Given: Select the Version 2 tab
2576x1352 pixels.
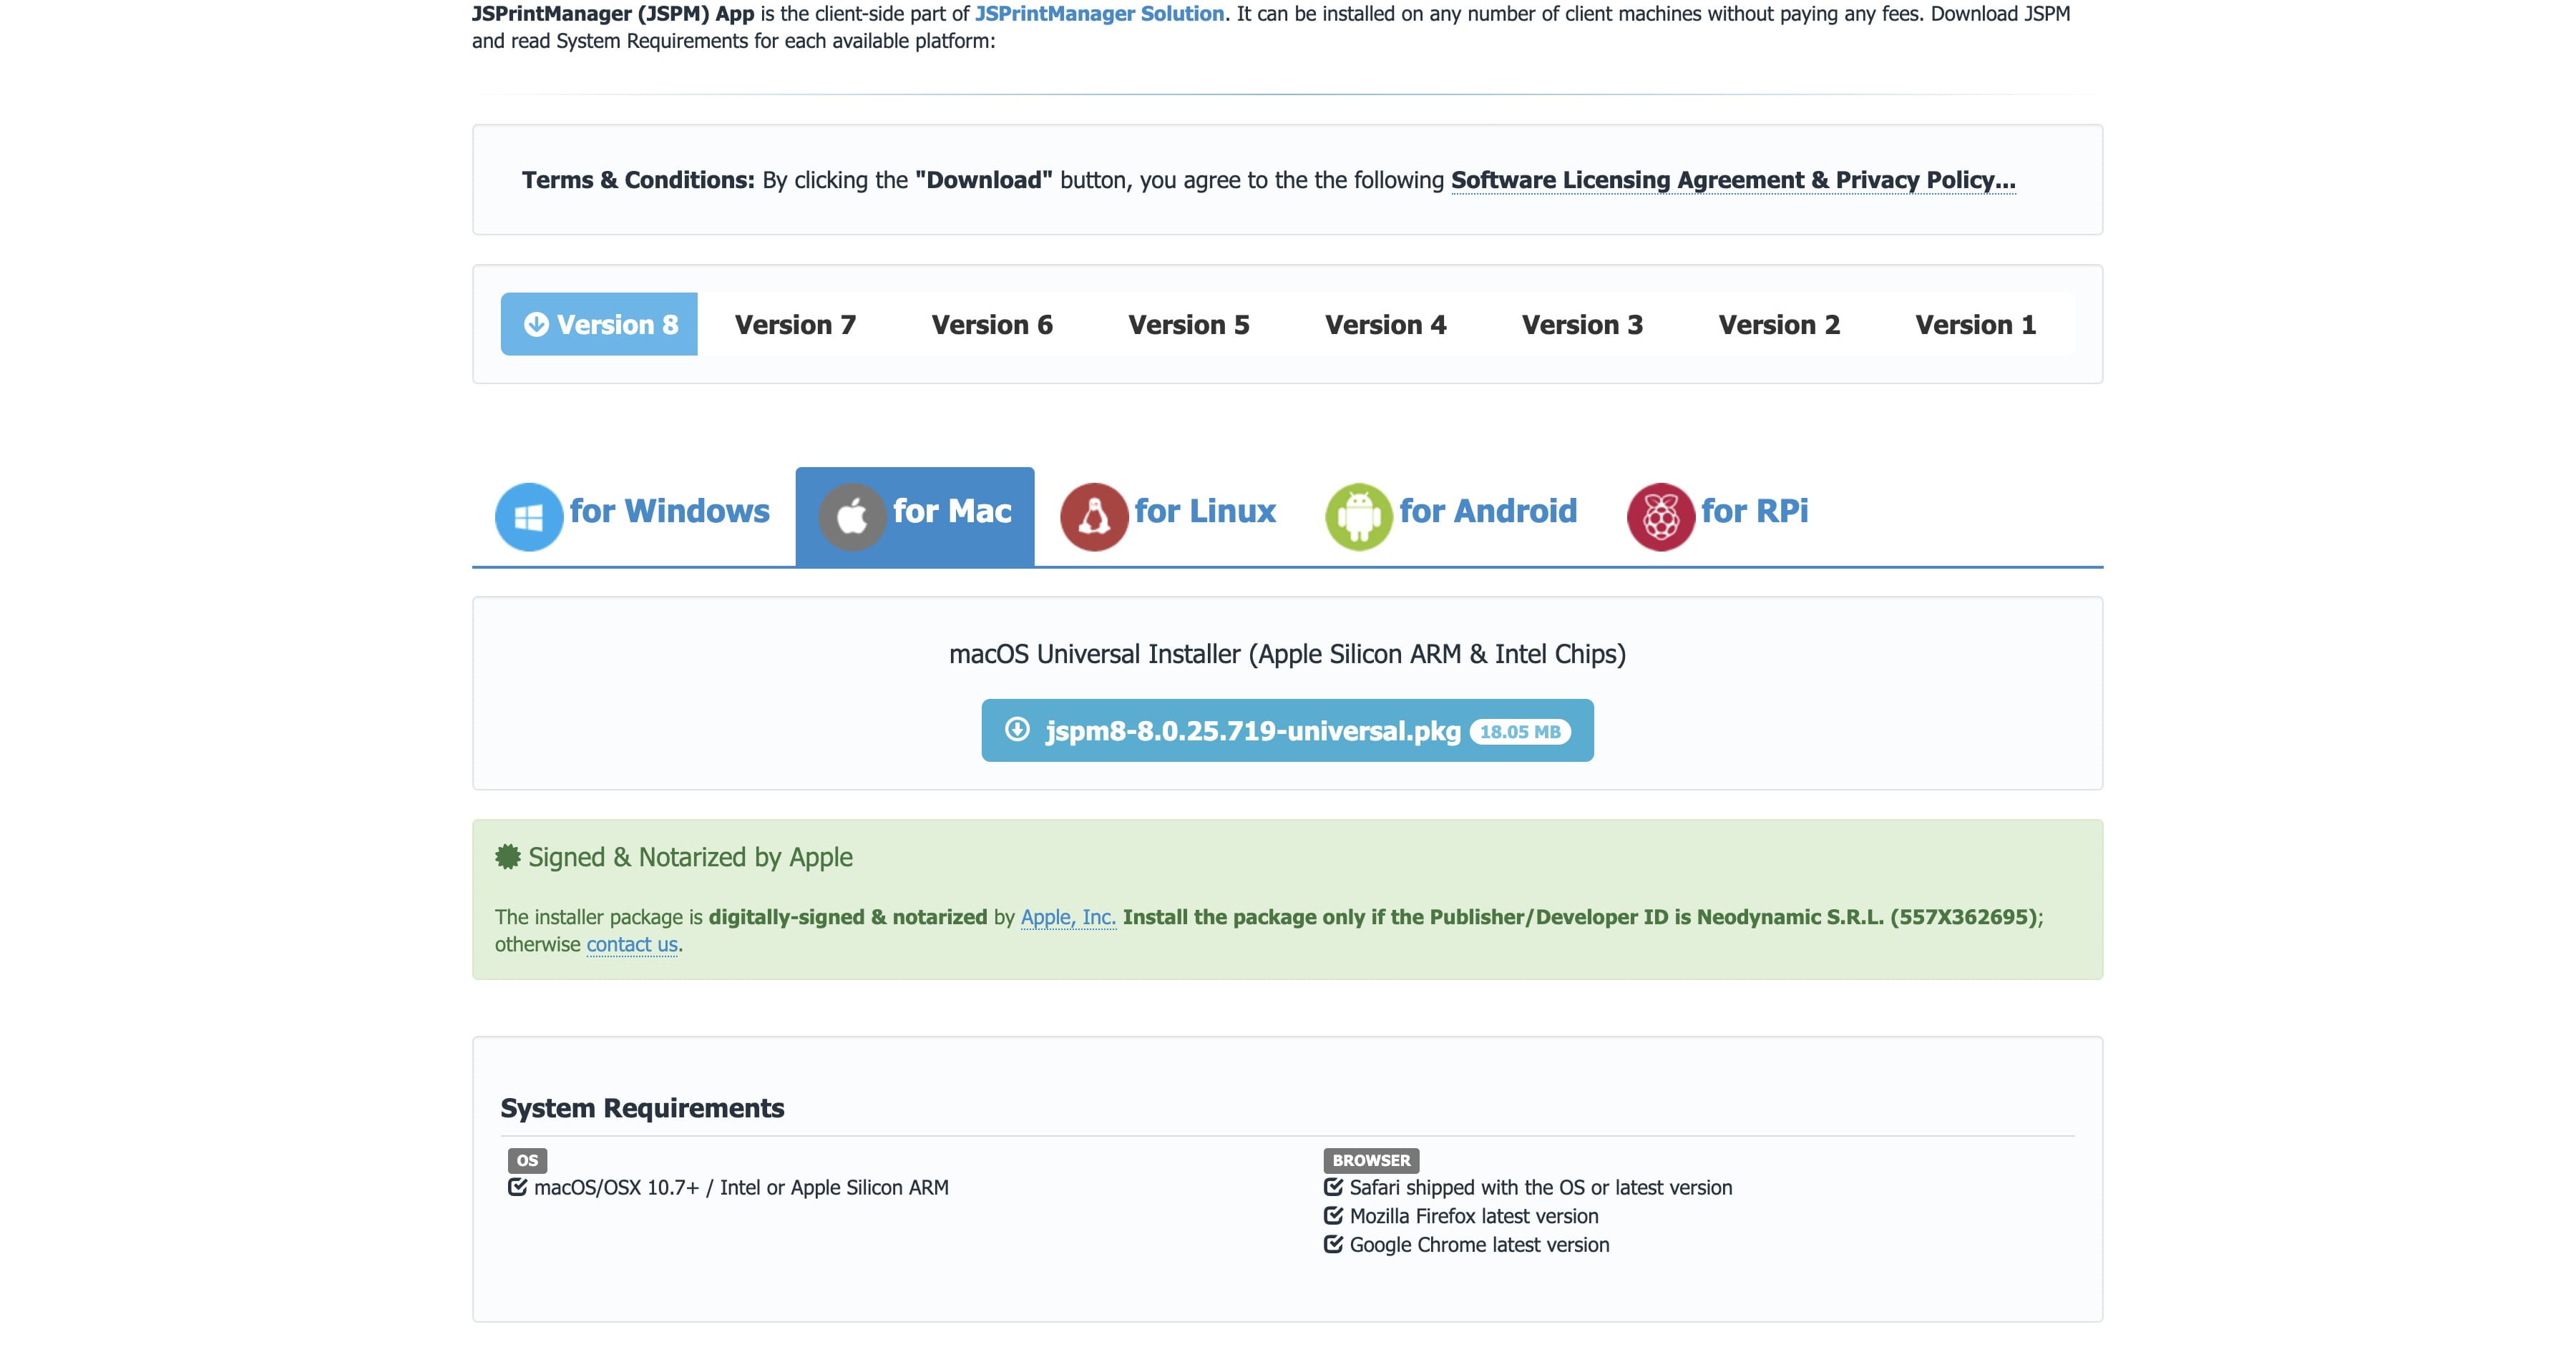Looking at the screenshot, I should (x=1779, y=324).
